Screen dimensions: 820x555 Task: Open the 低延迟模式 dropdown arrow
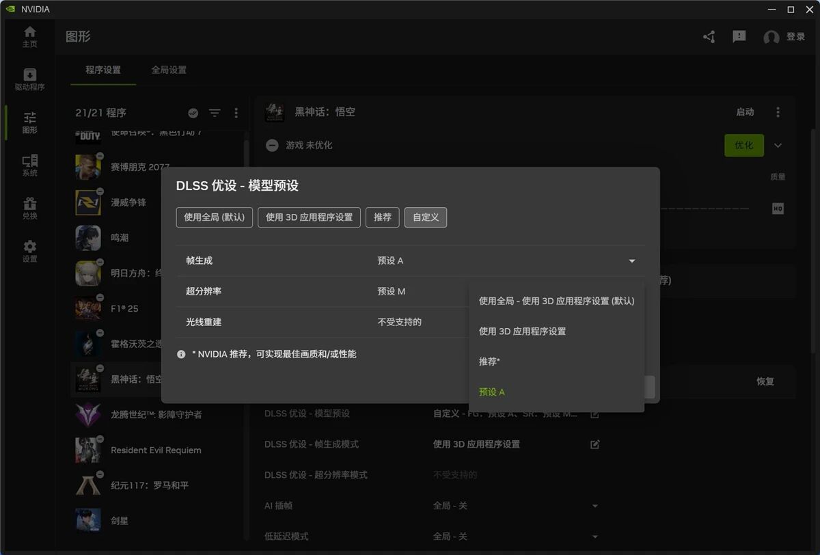(x=594, y=537)
